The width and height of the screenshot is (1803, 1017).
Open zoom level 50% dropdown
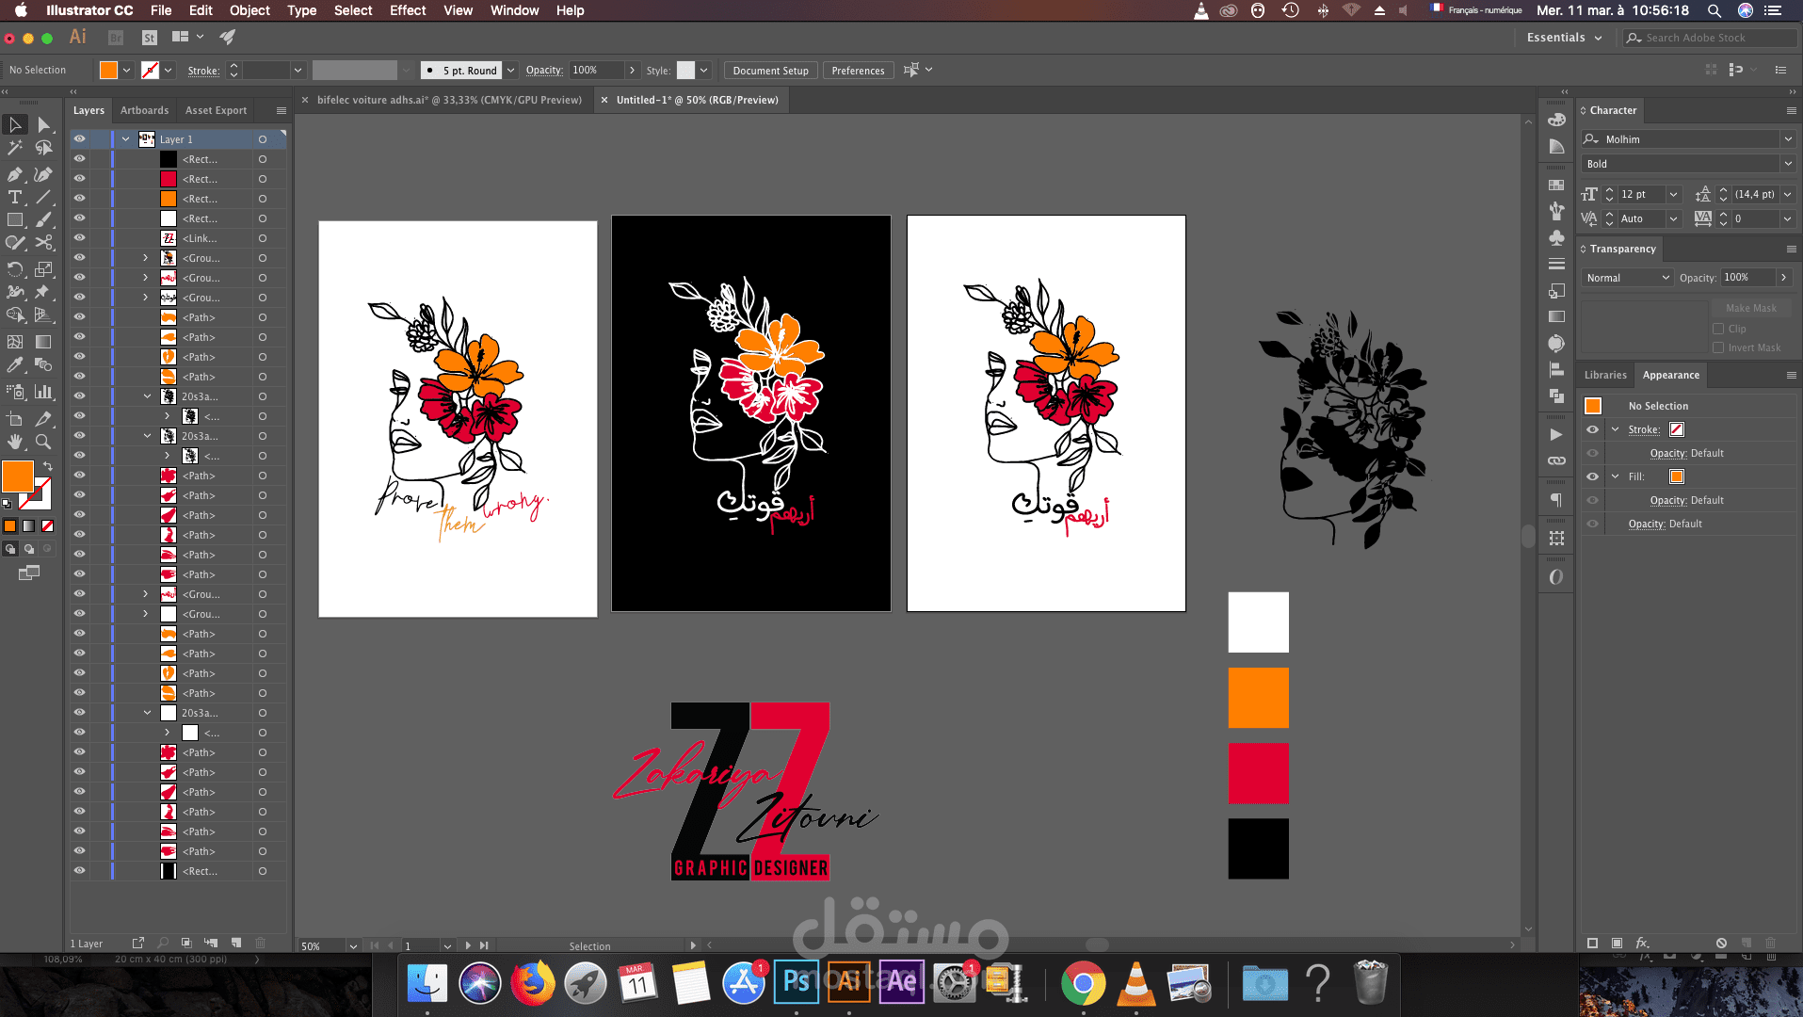tap(353, 945)
